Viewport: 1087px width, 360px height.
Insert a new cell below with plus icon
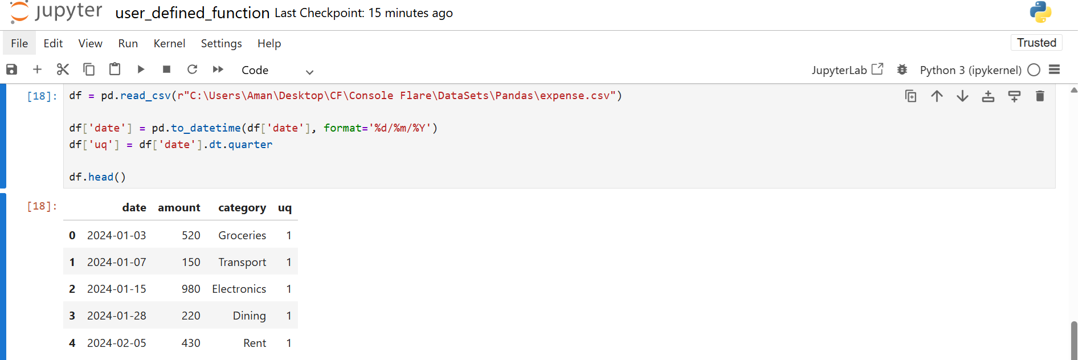coord(37,69)
